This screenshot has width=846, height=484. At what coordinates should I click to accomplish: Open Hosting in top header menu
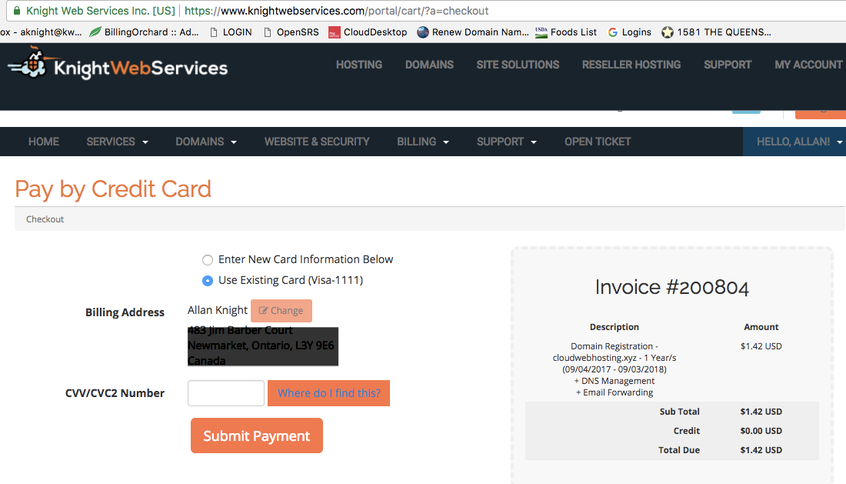pos(359,65)
